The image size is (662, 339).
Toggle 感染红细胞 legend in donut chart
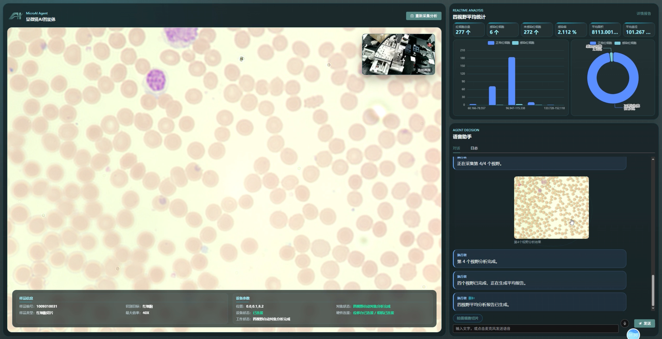pyautogui.click(x=625, y=43)
